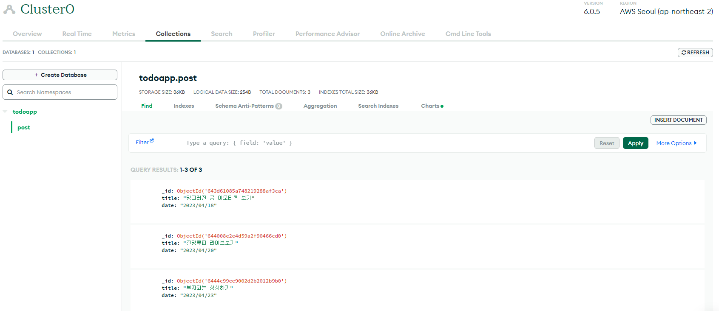Click the REFRESH button
This screenshot has height=311, width=719.
point(695,53)
